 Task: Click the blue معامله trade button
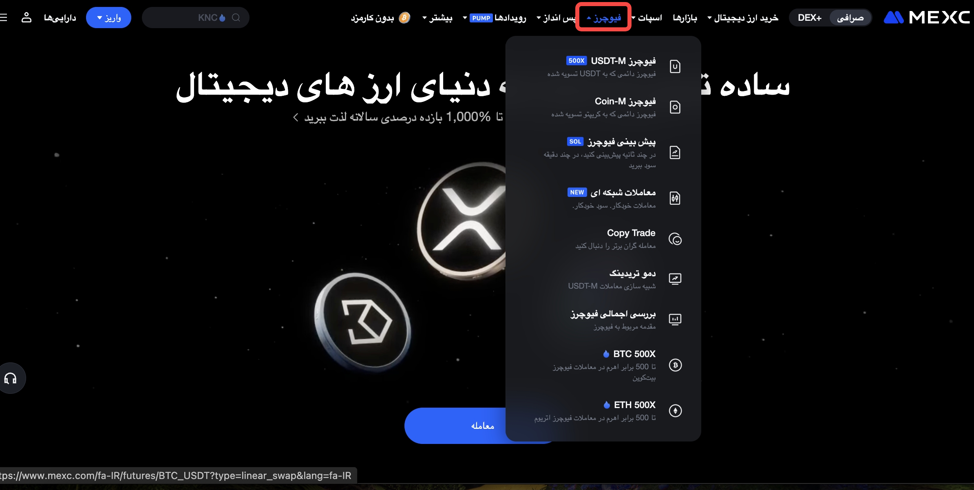[x=482, y=426]
